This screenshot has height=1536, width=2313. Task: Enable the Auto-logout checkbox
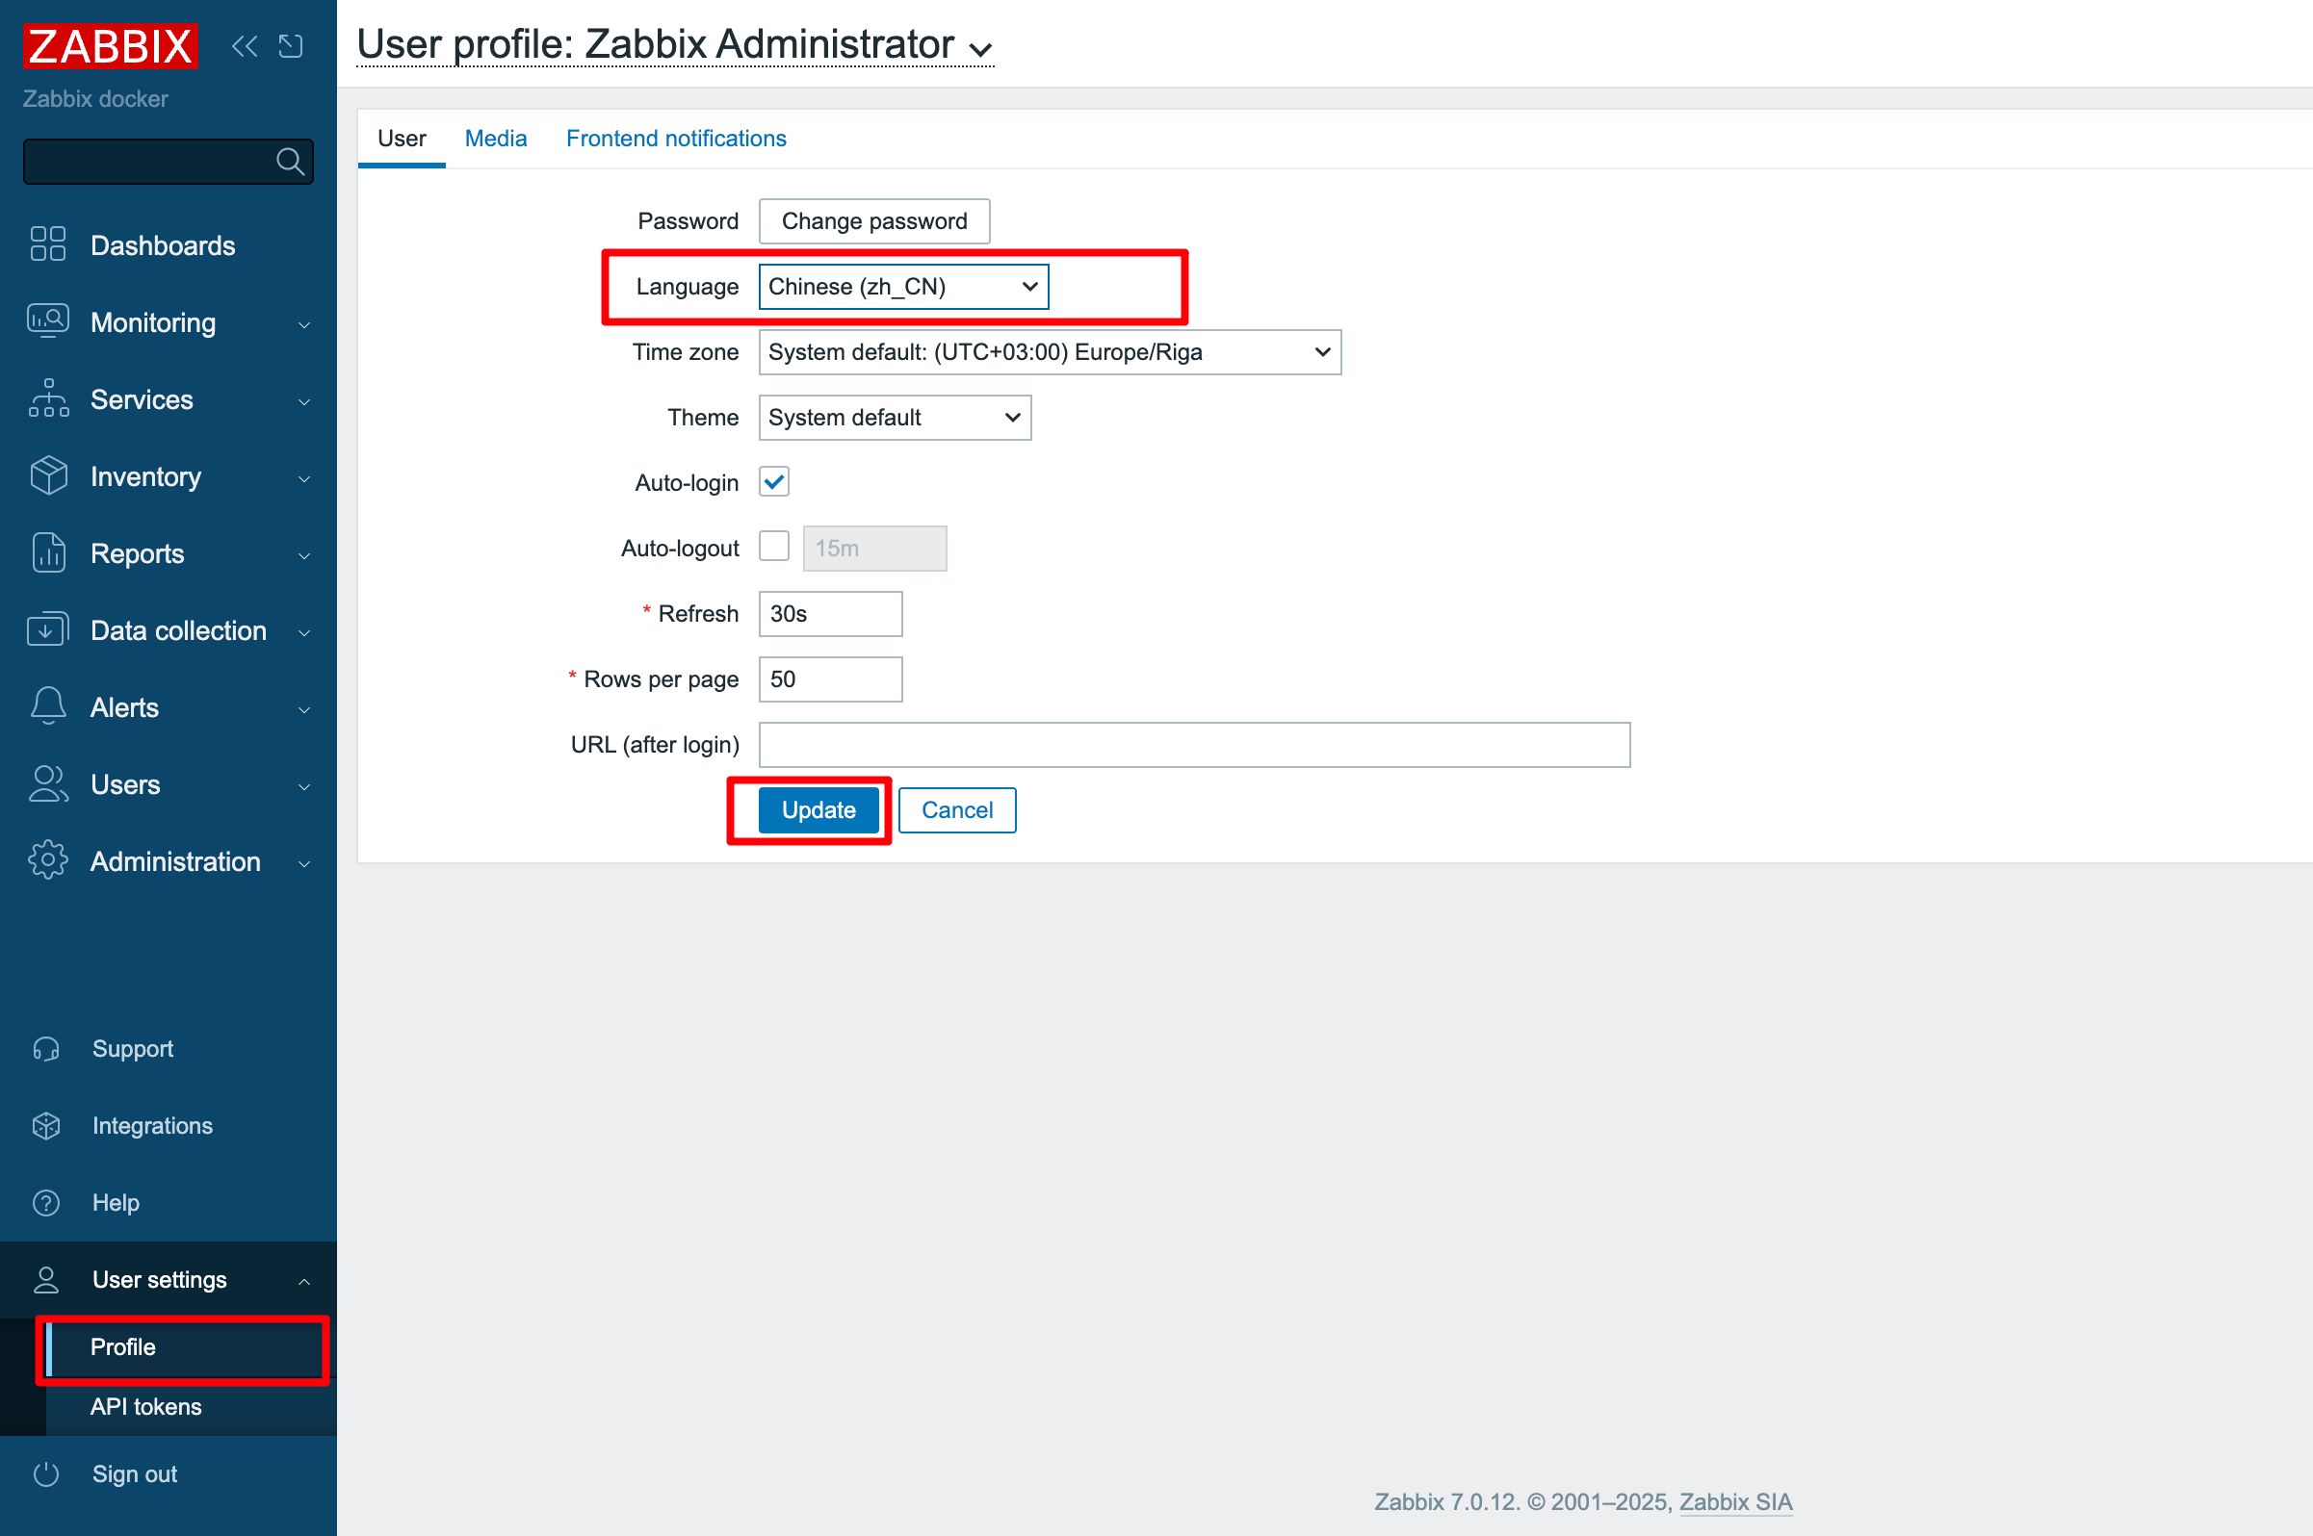pyautogui.click(x=774, y=547)
